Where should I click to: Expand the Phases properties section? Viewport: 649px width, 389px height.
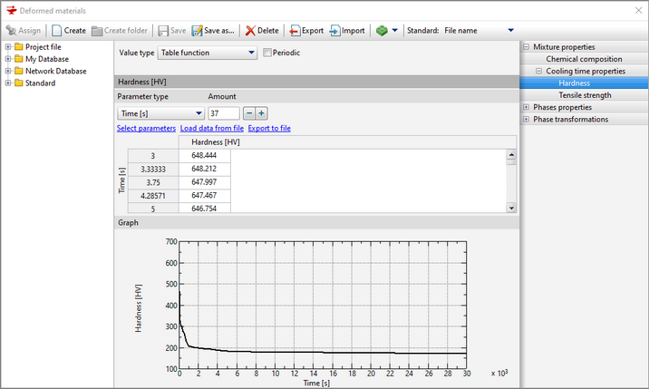click(x=527, y=107)
